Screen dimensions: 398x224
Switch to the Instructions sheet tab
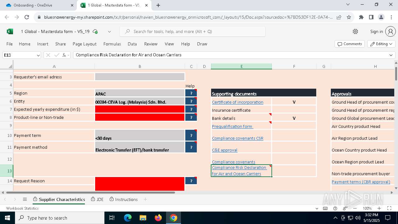tap(123, 199)
